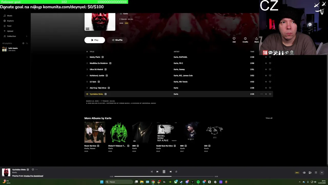
Task: Favorite Aký Kraj, Taký Mrav heart icon
Action: [x=270, y=88]
